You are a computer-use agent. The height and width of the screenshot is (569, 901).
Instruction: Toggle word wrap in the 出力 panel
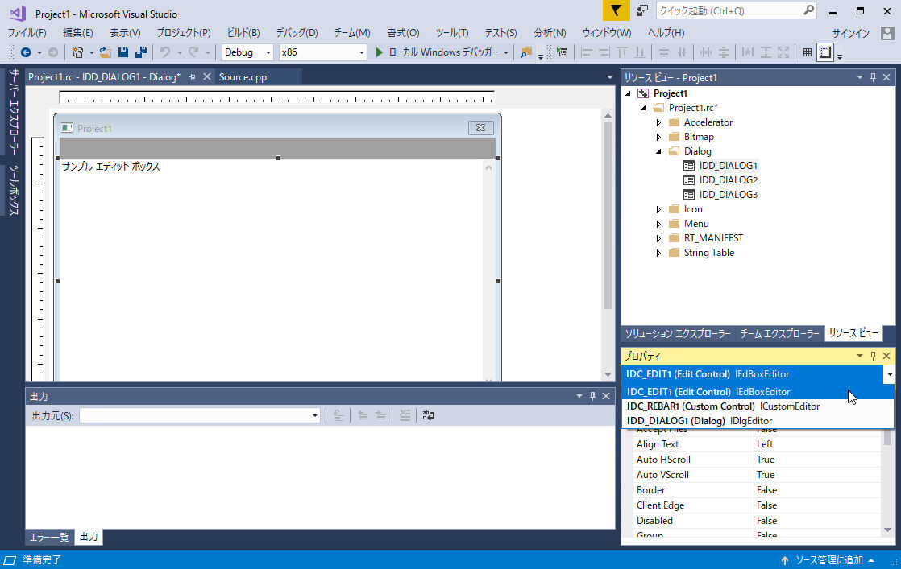tap(428, 415)
